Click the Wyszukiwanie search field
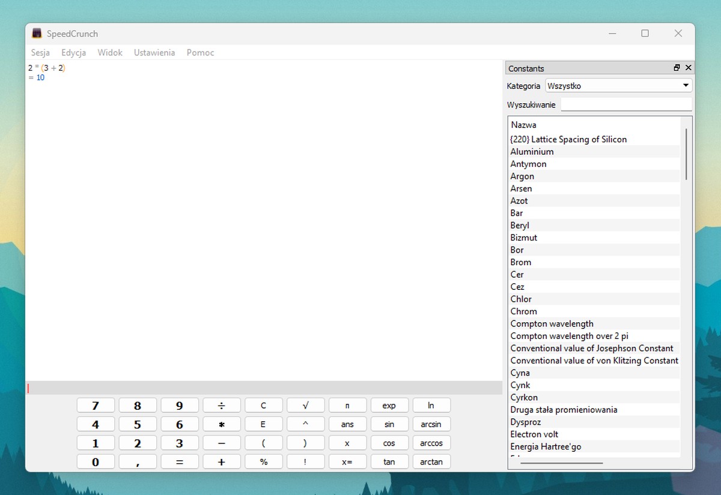 [626, 104]
